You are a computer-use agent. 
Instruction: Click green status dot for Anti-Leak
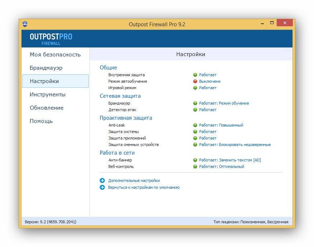(x=195, y=125)
